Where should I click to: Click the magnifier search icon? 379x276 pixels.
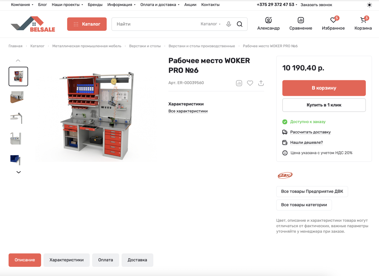tap(240, 24)
